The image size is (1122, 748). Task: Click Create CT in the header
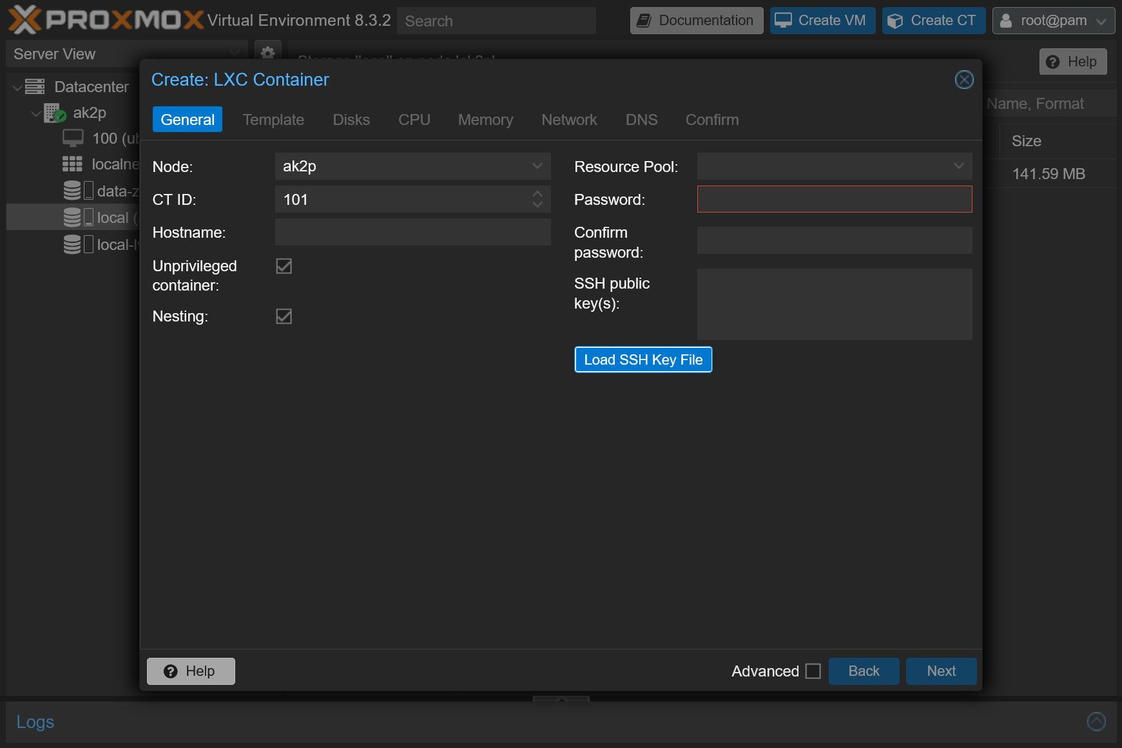click(x=934, y=21)
